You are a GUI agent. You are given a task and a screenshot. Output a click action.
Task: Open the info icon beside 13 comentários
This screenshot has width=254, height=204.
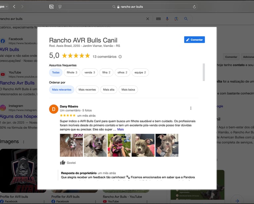coord(120,57)
